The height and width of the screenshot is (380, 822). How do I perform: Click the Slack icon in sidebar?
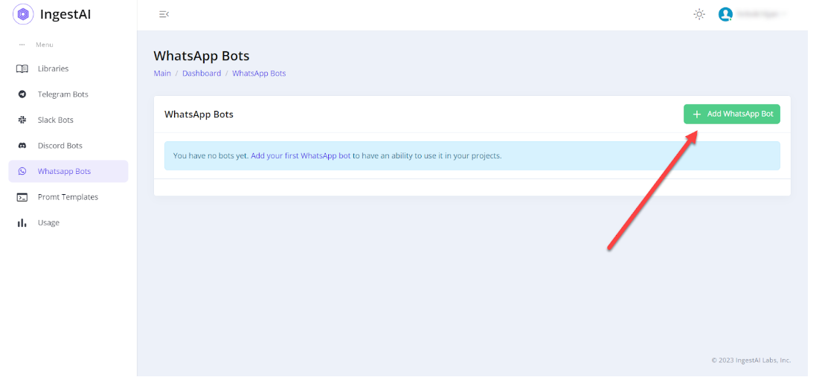tap(22, 120)
